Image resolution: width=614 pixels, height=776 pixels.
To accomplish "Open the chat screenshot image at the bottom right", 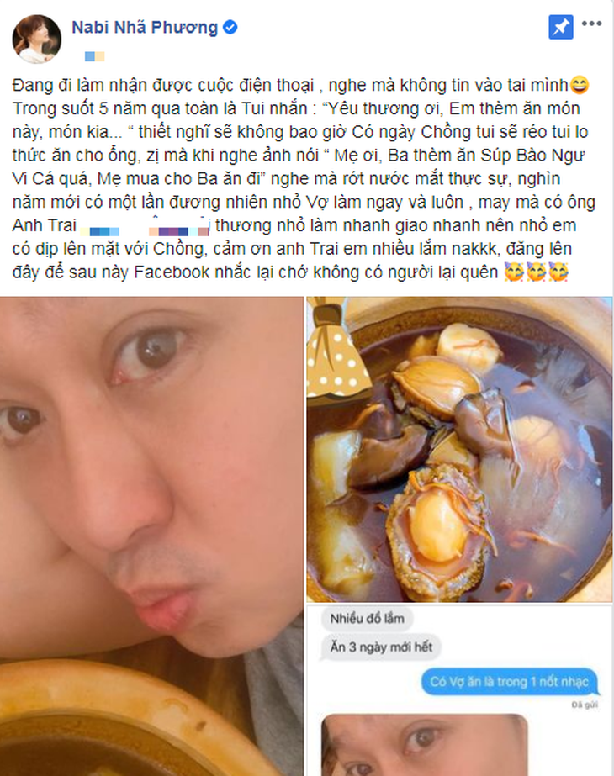I will pyautogui.click(x=459, y=690).
